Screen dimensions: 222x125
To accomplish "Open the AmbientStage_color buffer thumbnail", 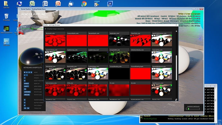I will tap(98, 74).
